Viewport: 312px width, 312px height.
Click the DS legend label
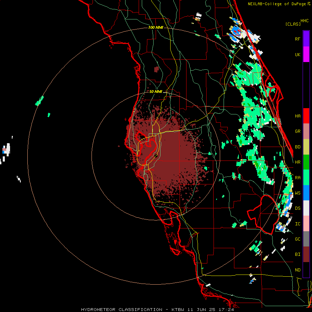point(297,208)
